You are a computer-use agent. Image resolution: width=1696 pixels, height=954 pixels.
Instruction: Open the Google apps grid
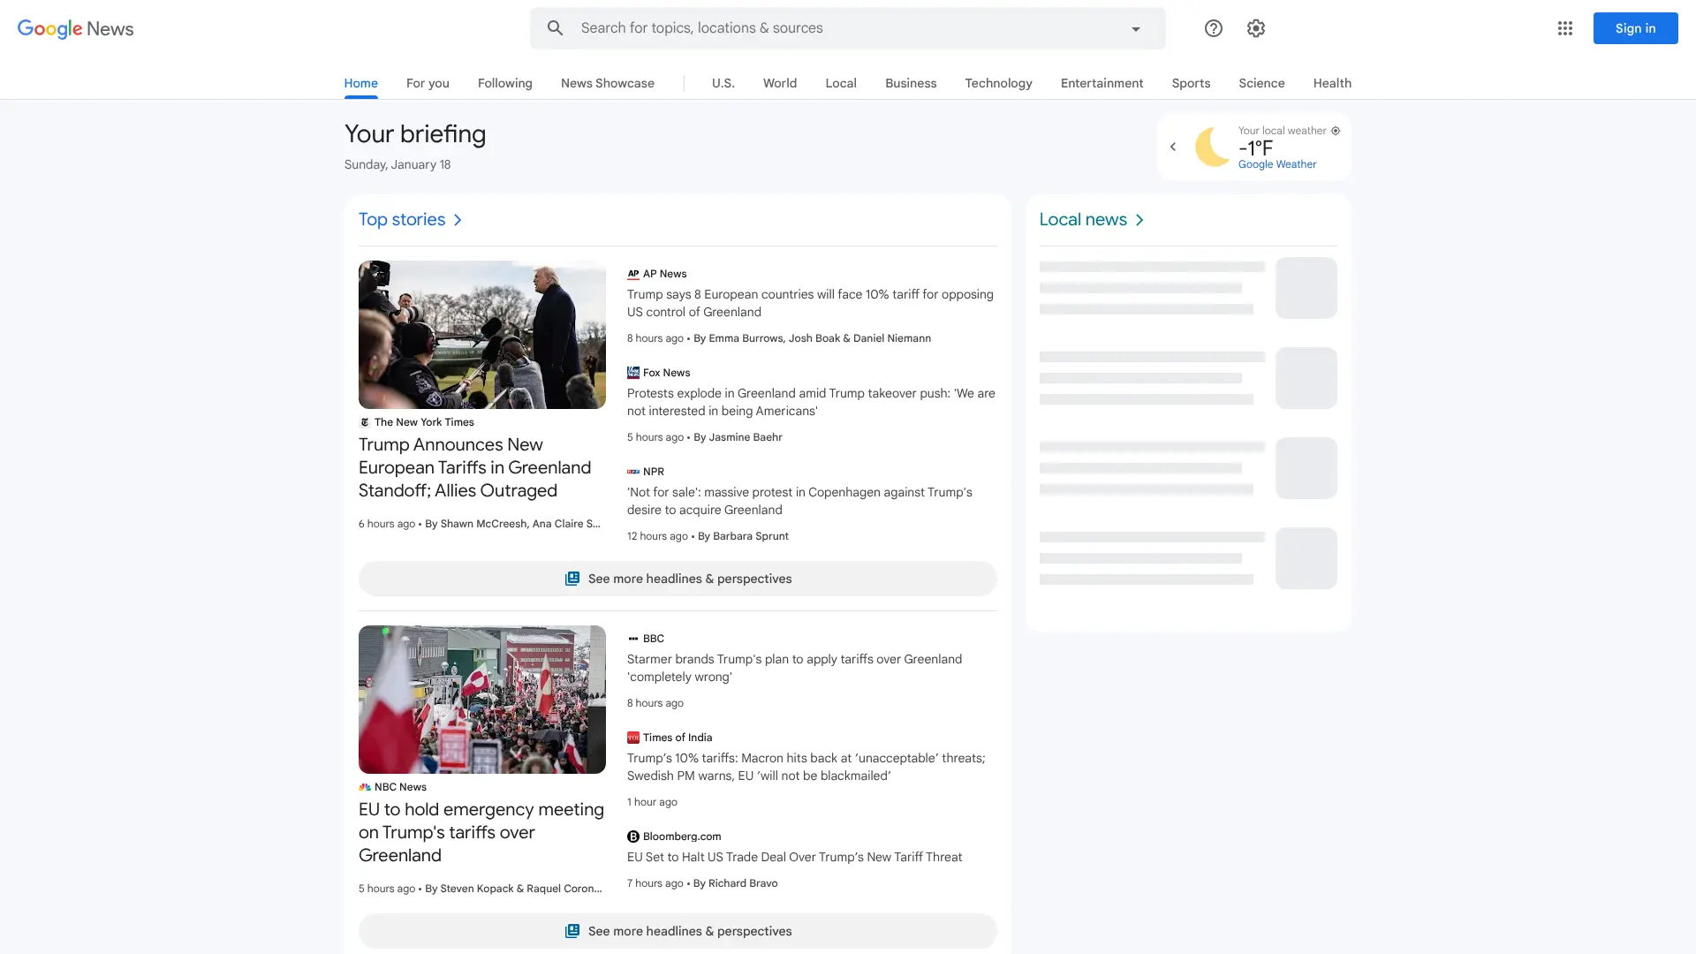click(x=1565, y=28)
